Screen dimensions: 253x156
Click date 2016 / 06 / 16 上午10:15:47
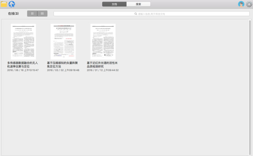(23, 70)
